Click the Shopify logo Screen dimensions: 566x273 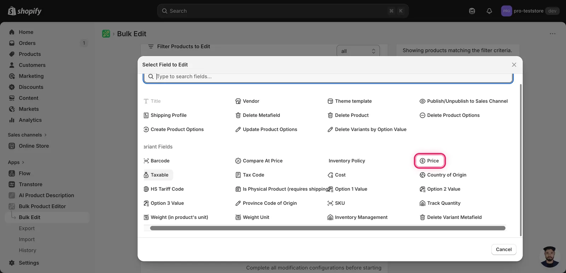coord(25,11)
